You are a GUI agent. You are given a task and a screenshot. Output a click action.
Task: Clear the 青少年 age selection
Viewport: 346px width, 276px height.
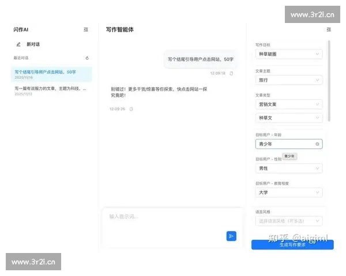317,144
